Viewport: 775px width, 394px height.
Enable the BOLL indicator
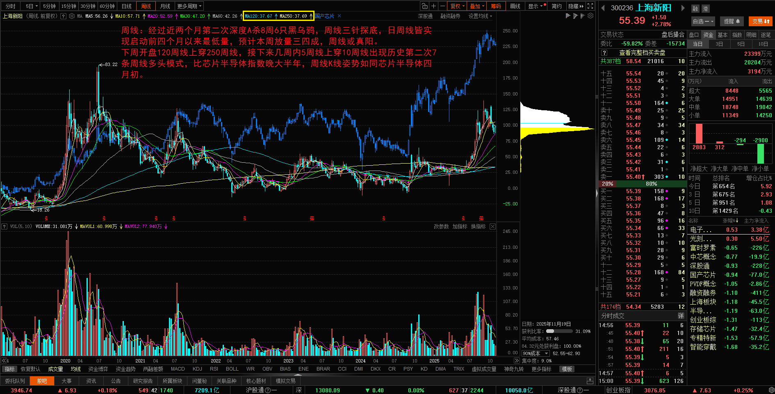pos(232,369)
